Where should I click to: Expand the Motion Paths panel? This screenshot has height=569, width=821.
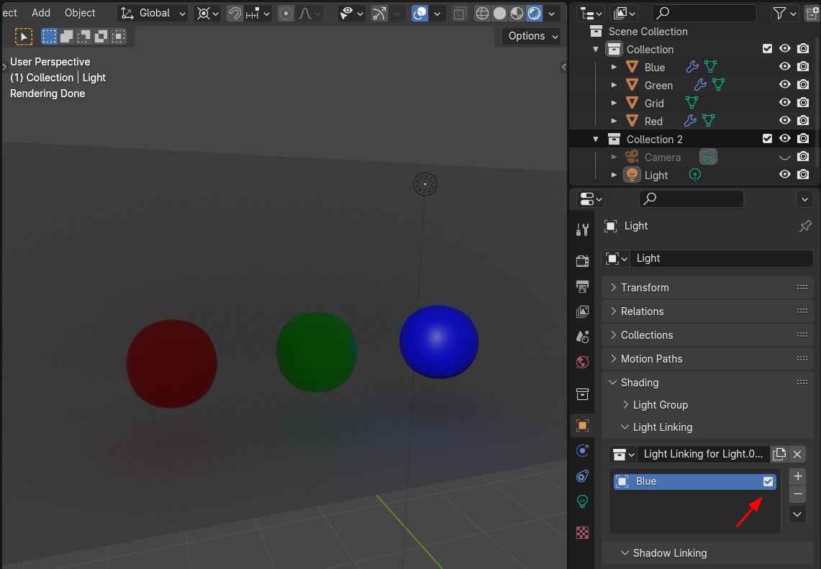pos(707,358)
